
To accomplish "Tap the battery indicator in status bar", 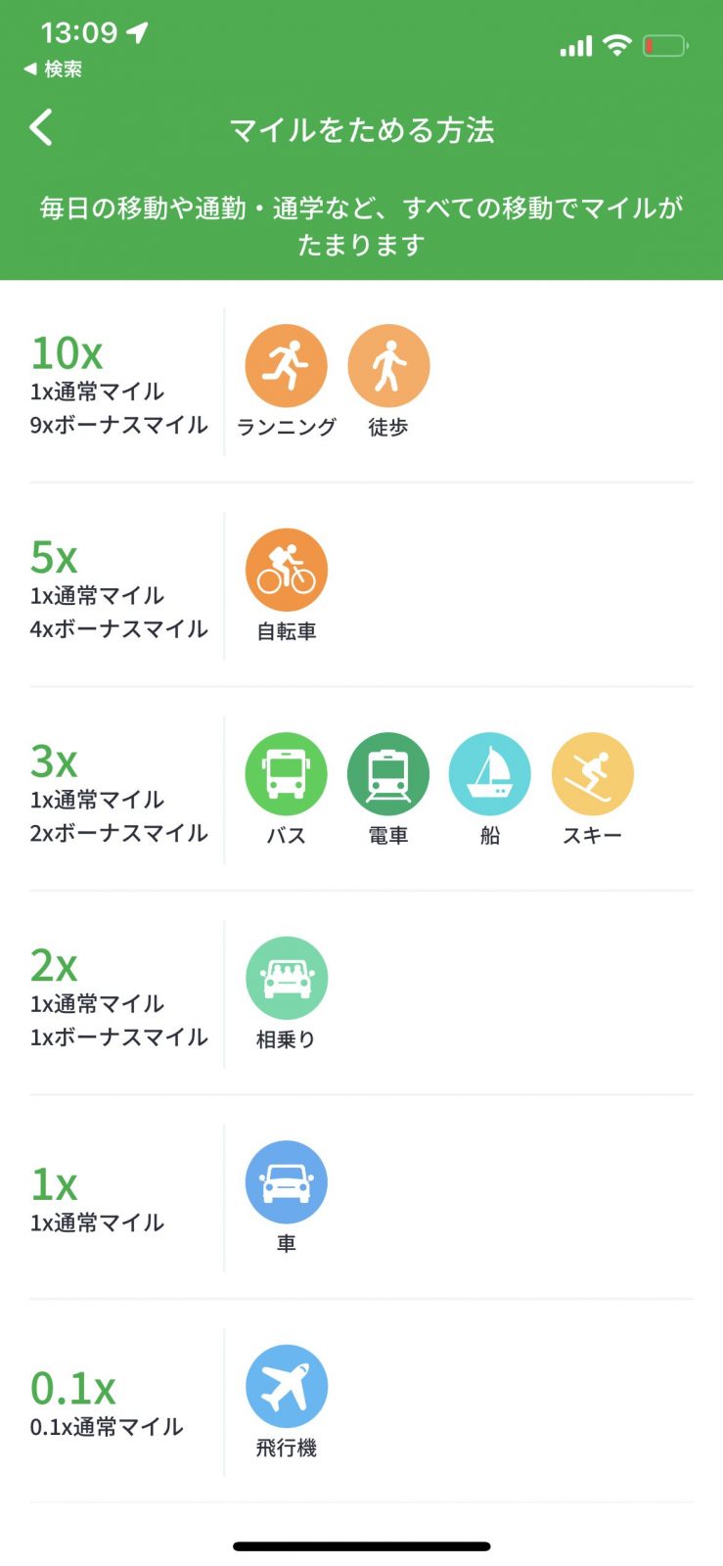I will [665, 46].
